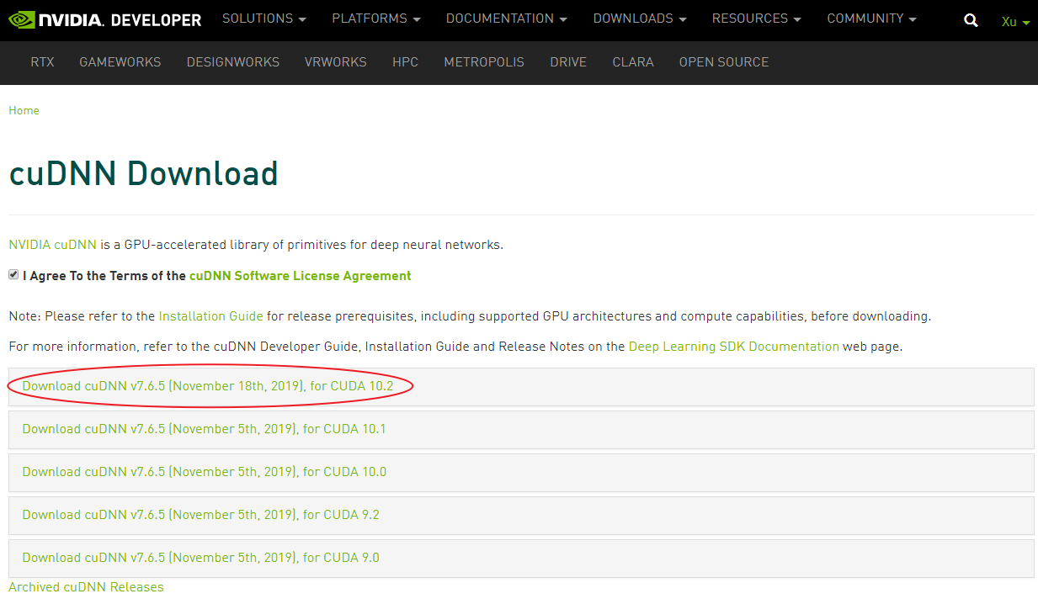Expand cuDNN v7.6.5 for CUDA 10.0
The height and width of the screenshot is (604, 1038).
521,473
